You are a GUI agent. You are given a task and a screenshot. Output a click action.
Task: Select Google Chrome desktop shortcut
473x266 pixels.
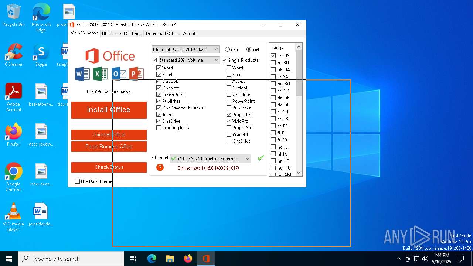click(14, 177)
